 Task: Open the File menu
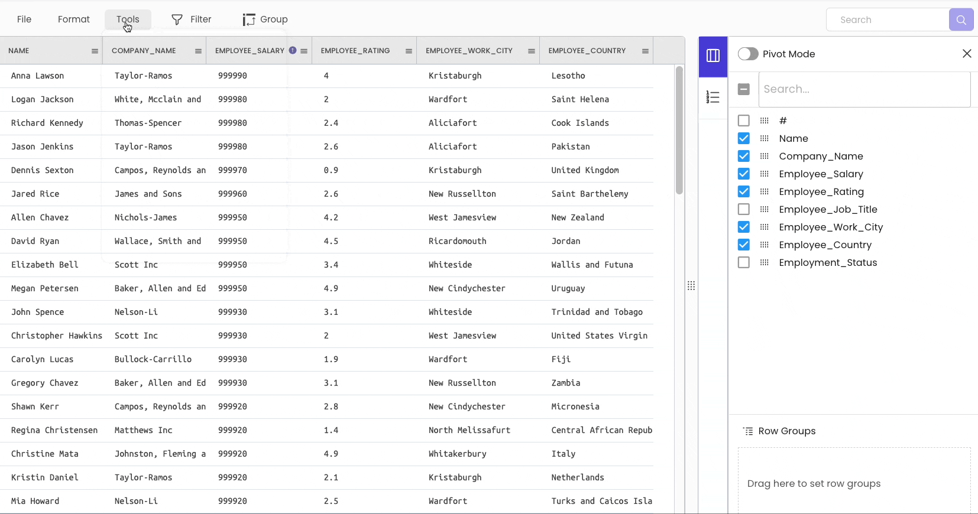coord(24,19)
